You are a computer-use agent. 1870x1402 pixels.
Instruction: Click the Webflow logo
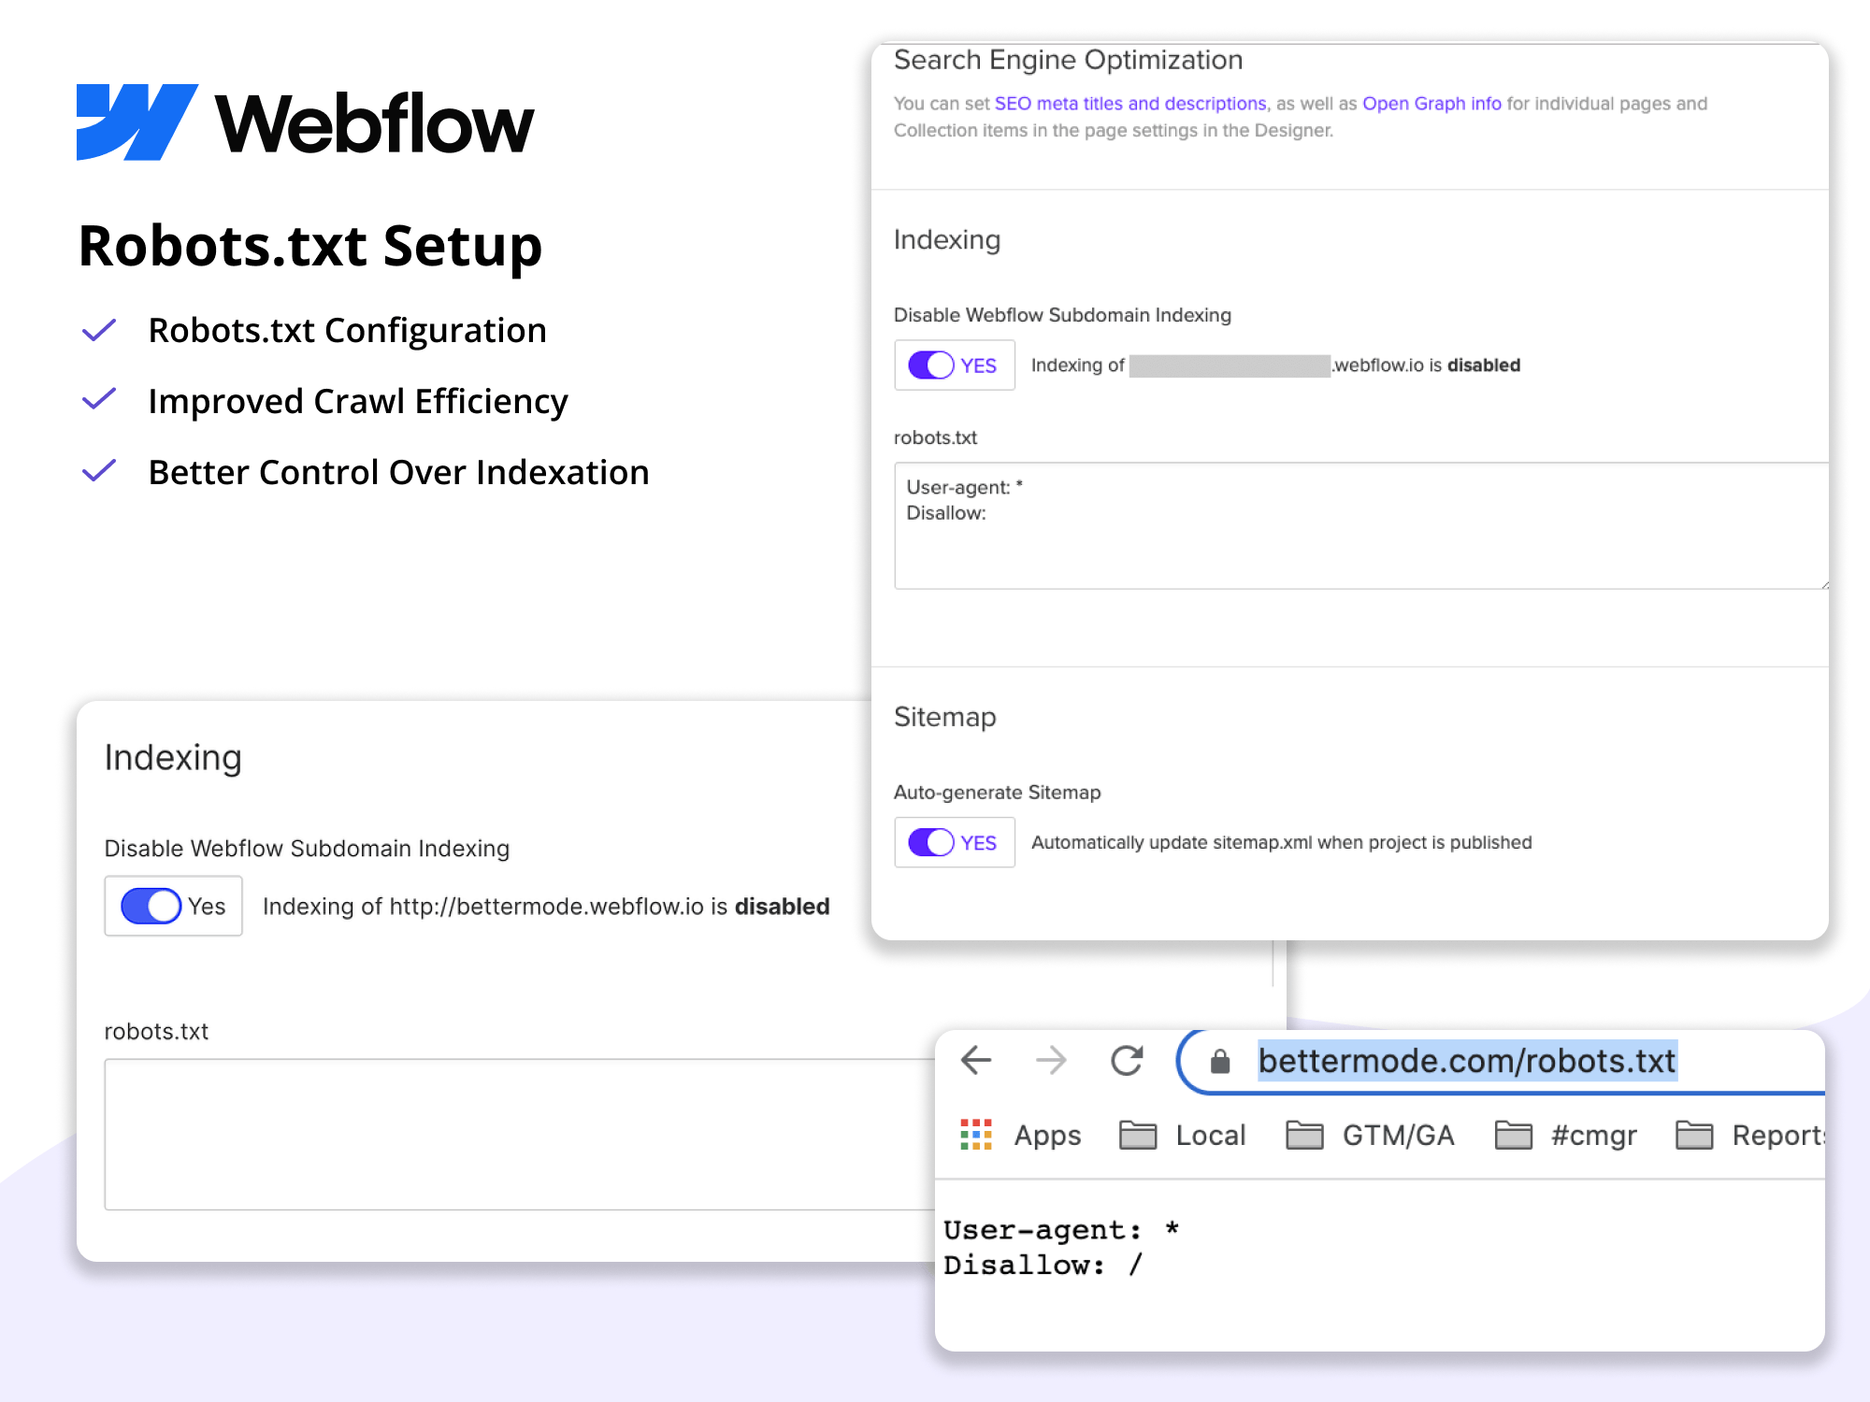(x=306, y=123)
